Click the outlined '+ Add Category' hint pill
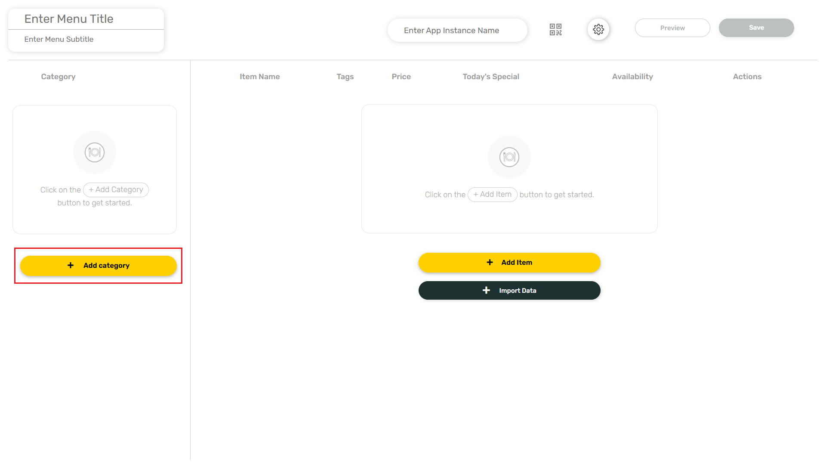 [116, 189]
